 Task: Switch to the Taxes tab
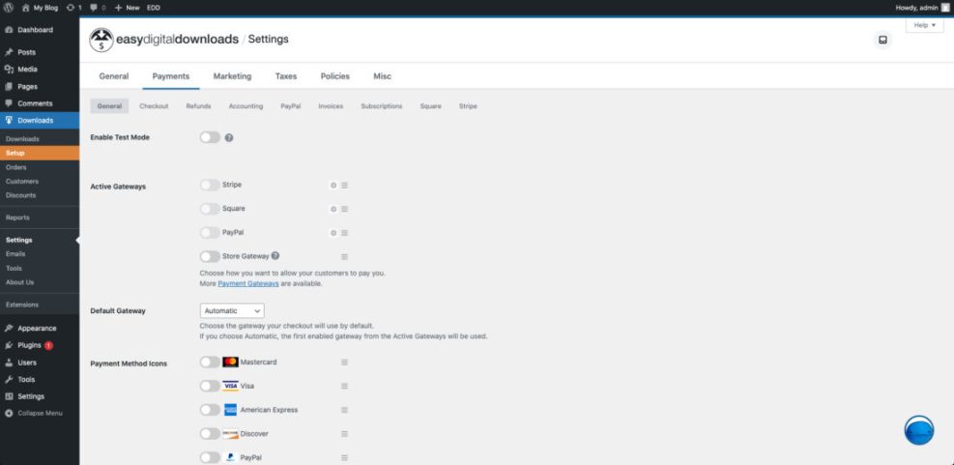pyautogui.click(x=286, y=76)
